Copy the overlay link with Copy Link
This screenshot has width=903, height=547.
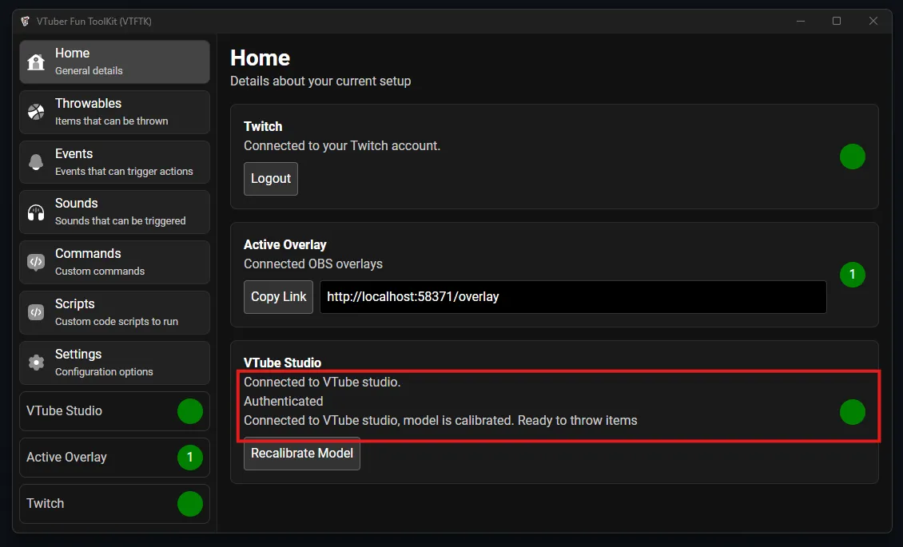278,296
